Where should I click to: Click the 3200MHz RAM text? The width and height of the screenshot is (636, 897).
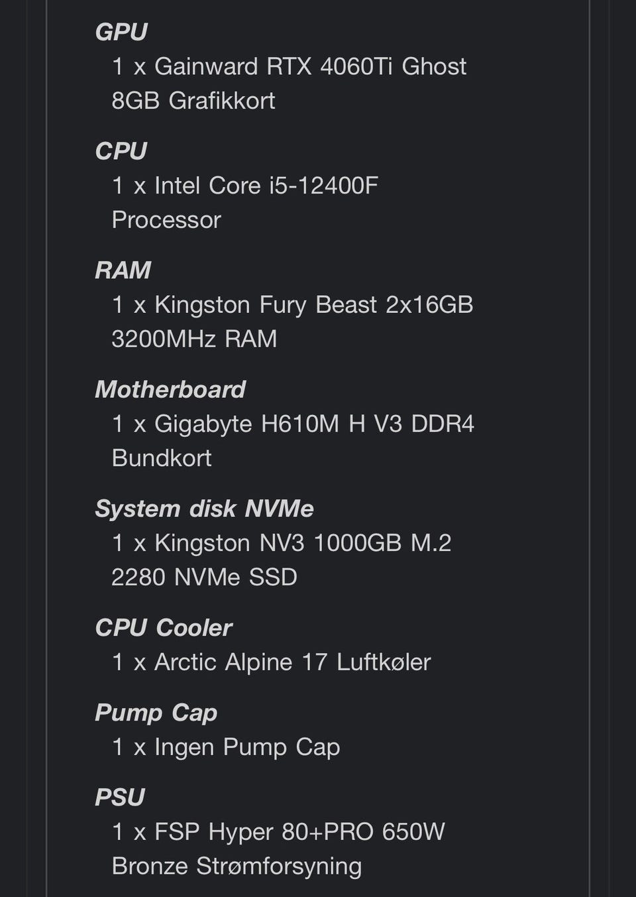coord(194,339)
